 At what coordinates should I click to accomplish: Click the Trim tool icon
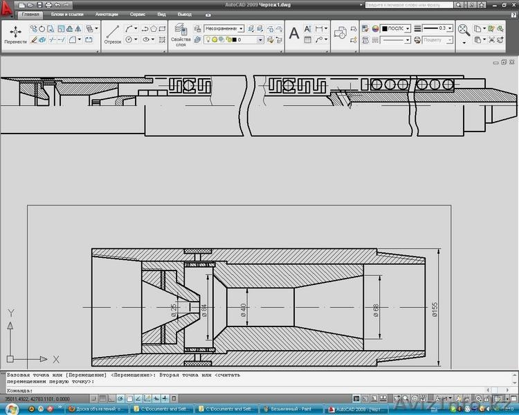[53, 40]
